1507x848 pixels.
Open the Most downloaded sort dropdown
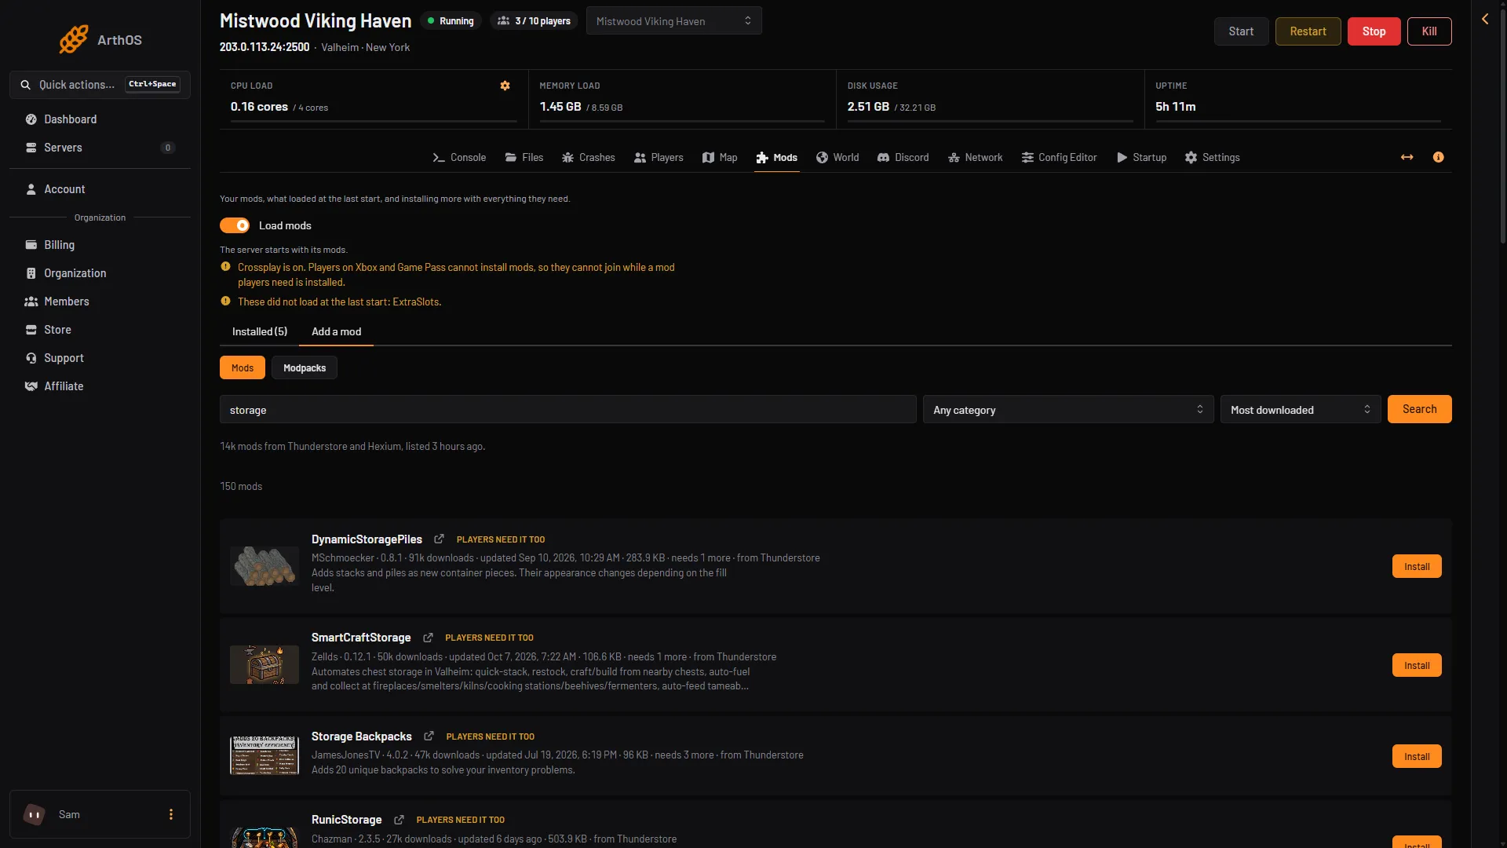click(x=1301, y=409)
